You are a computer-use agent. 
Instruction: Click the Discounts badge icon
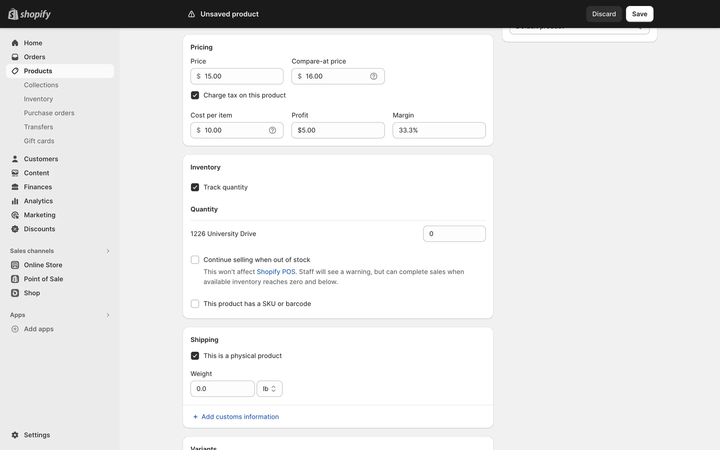point(15,229)
